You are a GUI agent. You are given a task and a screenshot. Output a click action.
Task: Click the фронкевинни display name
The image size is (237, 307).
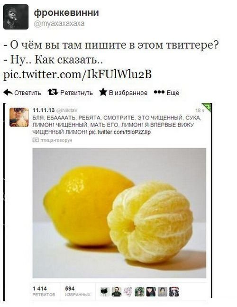66,13
